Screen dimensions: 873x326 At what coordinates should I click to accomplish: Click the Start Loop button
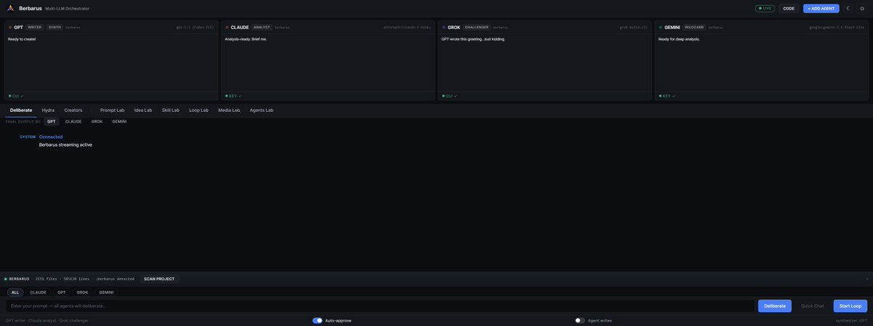coord(850,306)
